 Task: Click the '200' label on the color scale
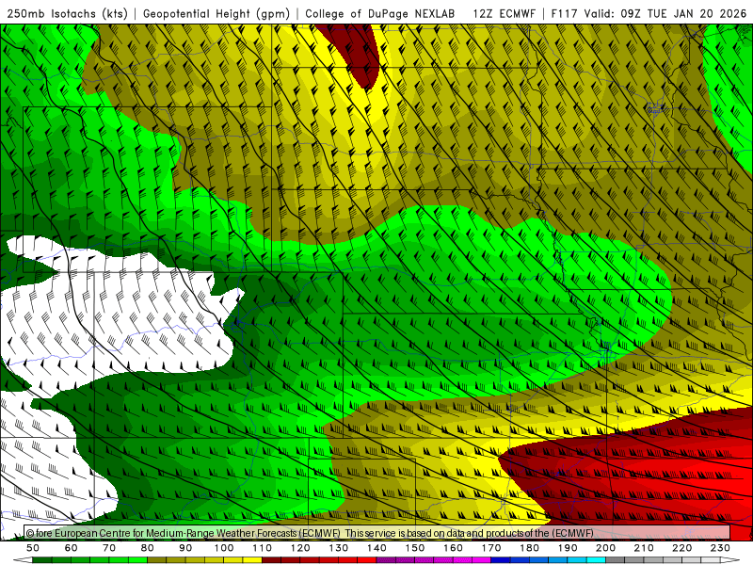[x=606, y=548]
